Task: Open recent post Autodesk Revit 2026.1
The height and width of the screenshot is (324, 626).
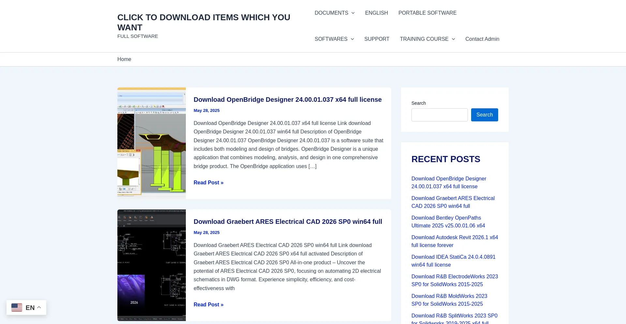Action: click(455, 241)
